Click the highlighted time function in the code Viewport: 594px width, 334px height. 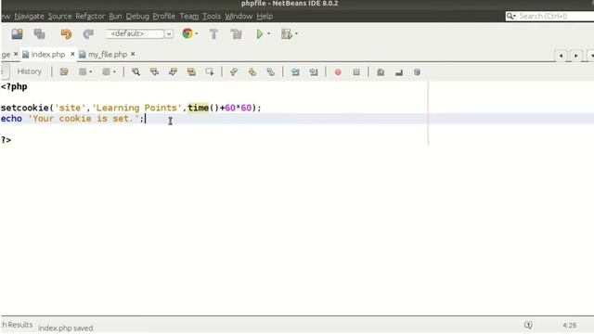[x=198, y=108]
